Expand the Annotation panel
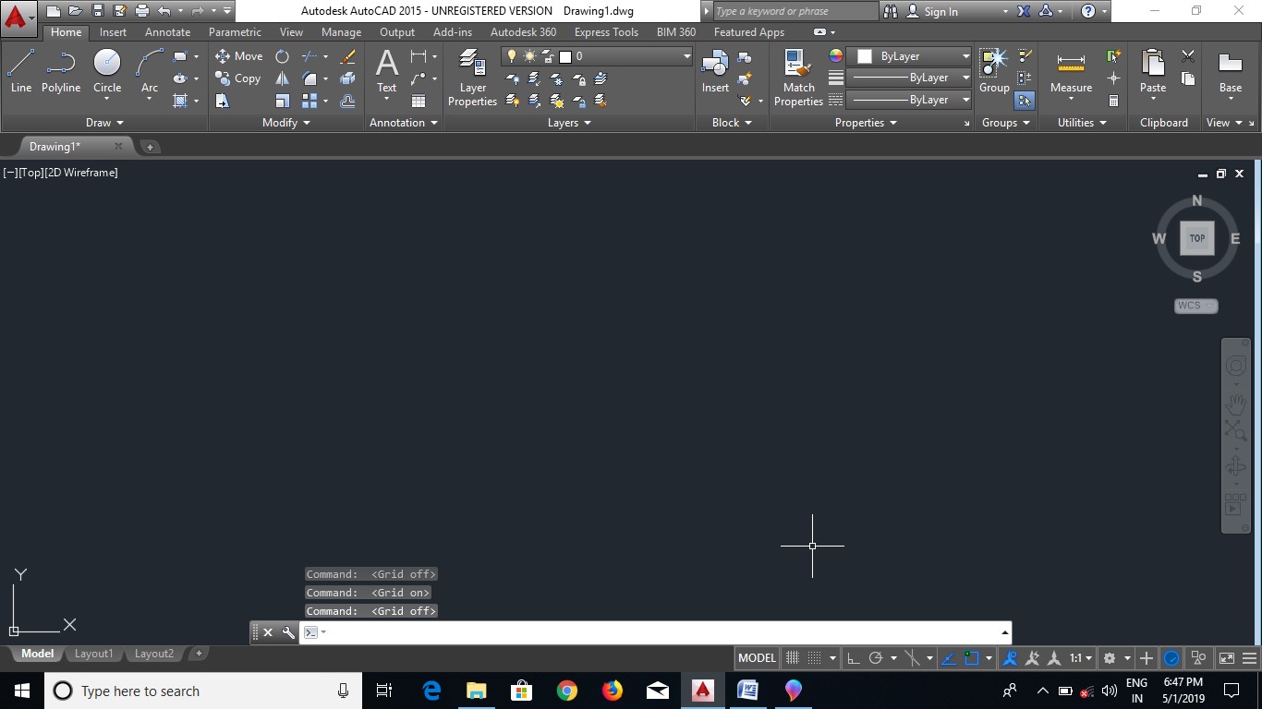Image resolution: width=1262 pixels, height=709 pixels. coord(404,123)
